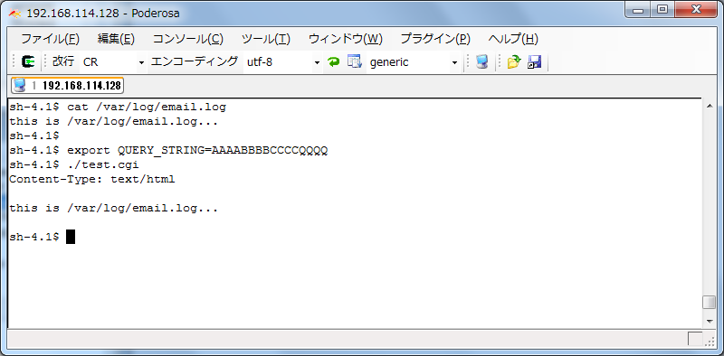Click the save shortcut floppy disk icon
The image size is (724, 356).
click(x=534, y=61)
